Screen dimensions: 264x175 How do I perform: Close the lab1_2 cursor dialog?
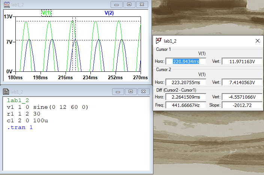(257, 41)
